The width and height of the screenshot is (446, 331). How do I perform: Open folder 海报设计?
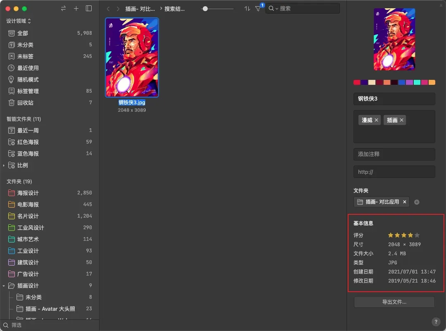tap(50, 193)
